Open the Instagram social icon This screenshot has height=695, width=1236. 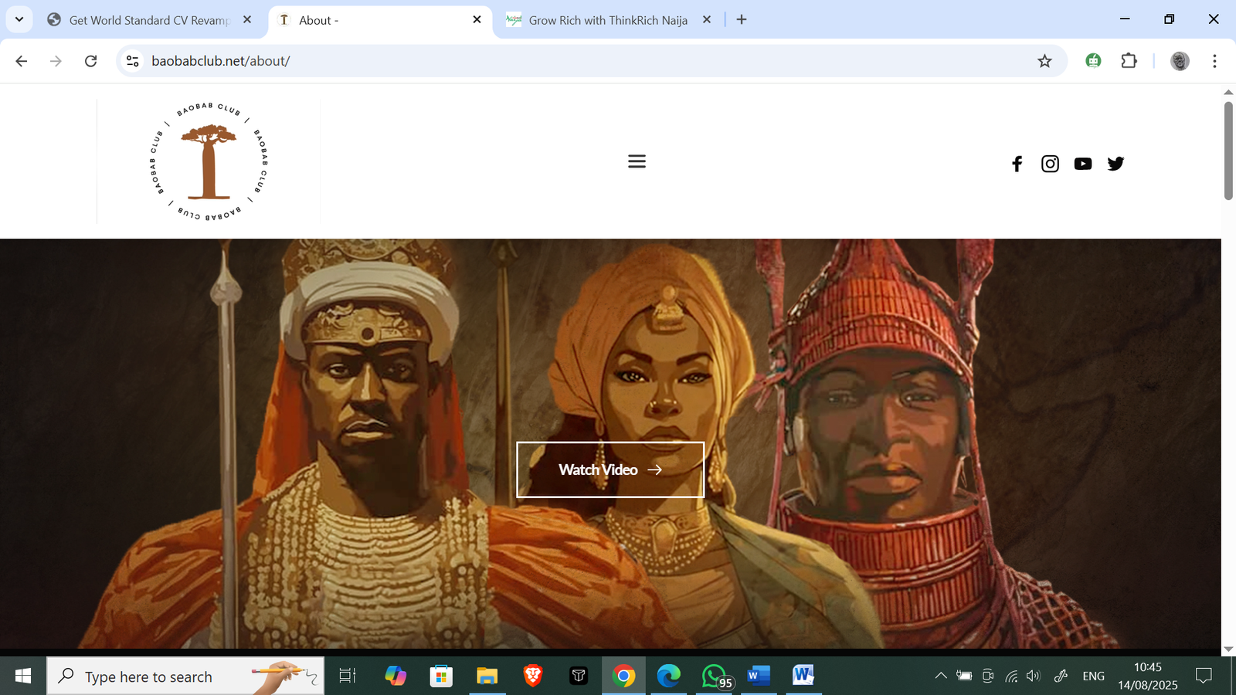coord(1050,164)
